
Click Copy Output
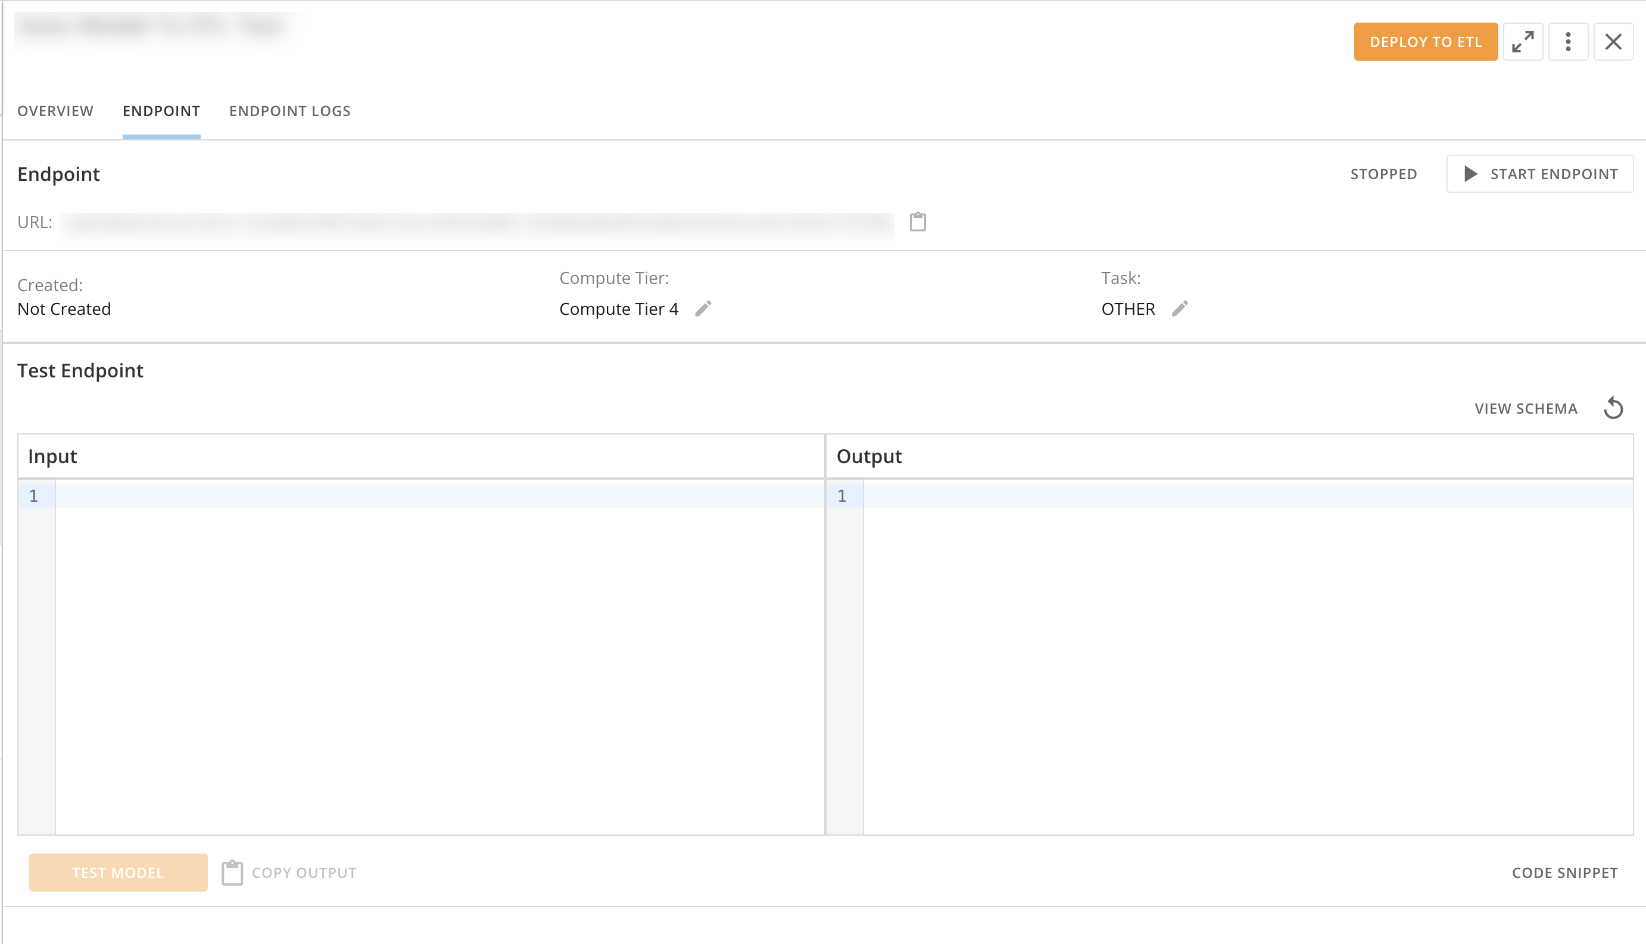tap(304, 872)
